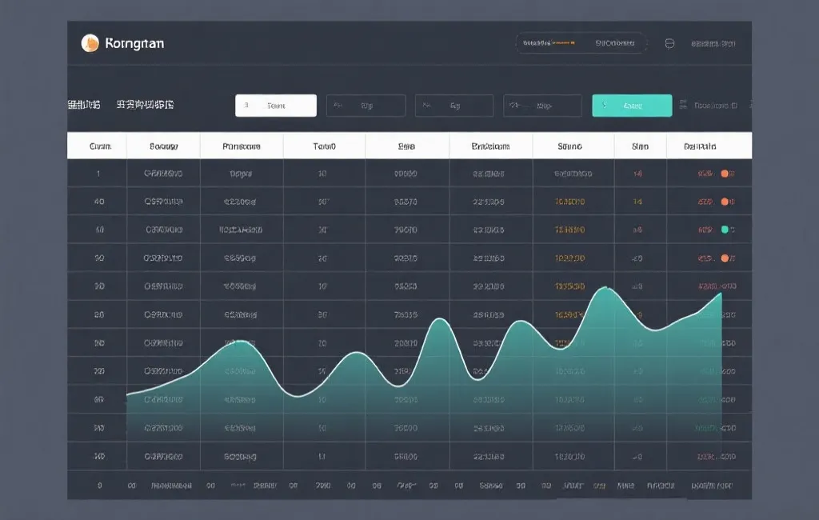Open the dark filter dropdown beside the teal button
This screenshot has height=520, width=819.
coord(542,106)
